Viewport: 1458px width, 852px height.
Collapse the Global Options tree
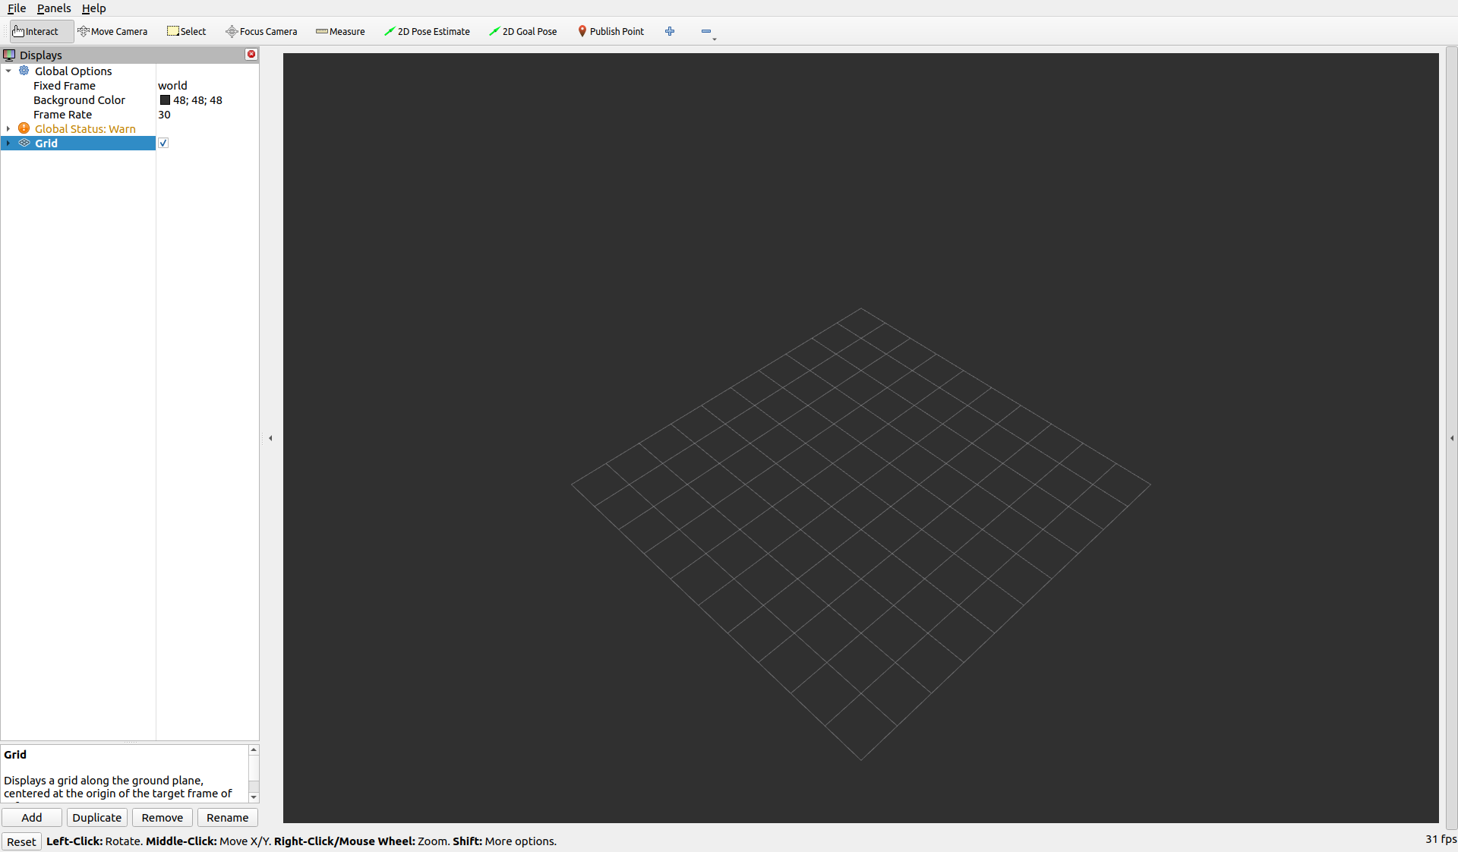[x=8, y=71]
